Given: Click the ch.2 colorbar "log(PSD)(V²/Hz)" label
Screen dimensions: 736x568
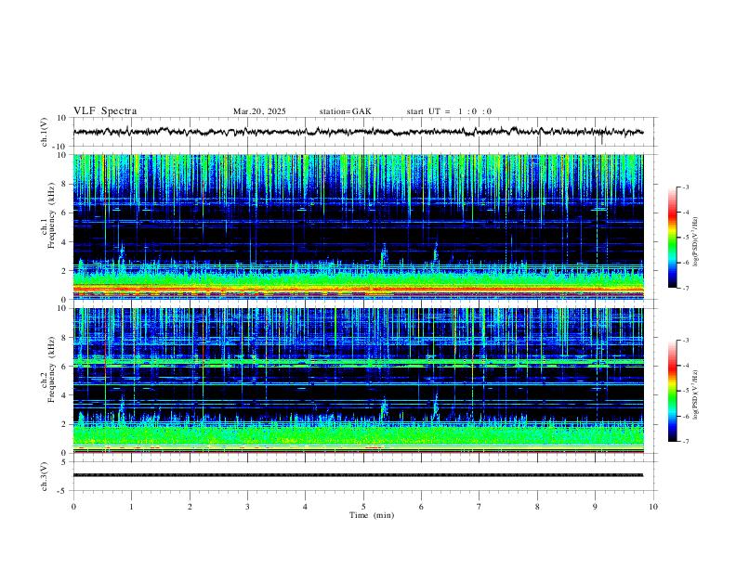Looking at the screenshot, I should [695, 395].
